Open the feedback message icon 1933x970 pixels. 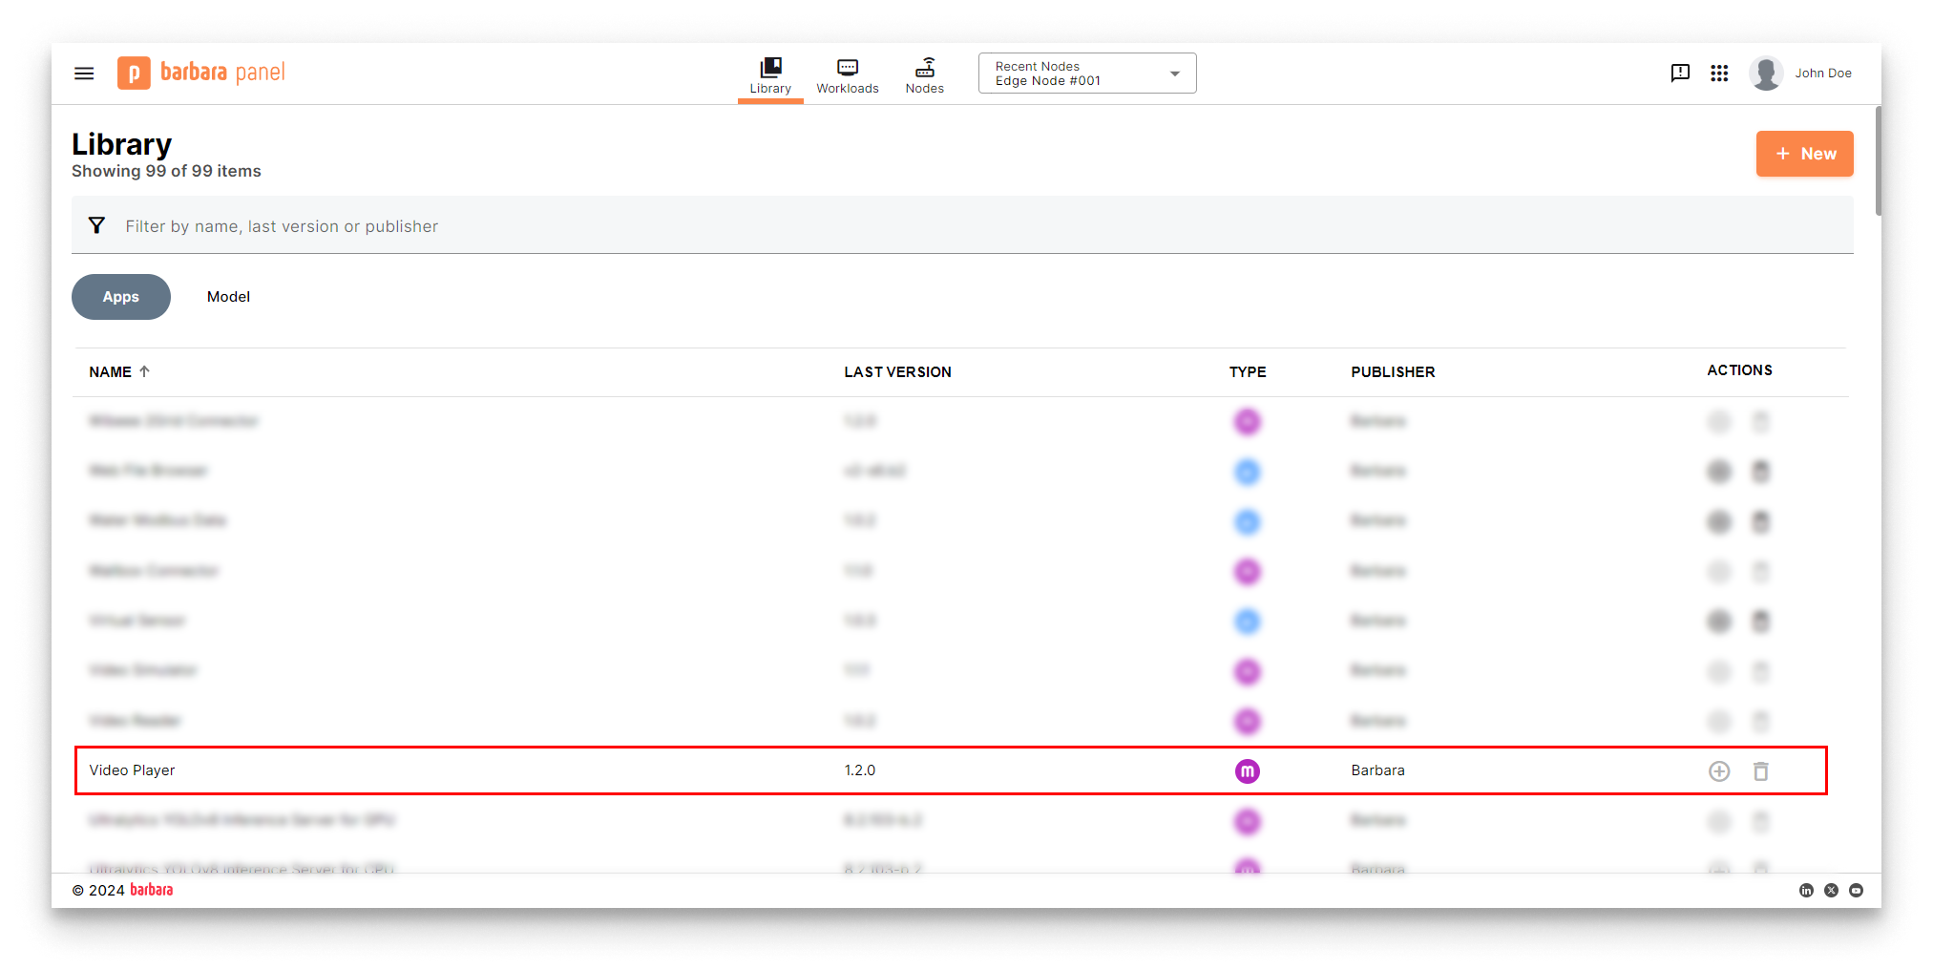[1680, 74]
